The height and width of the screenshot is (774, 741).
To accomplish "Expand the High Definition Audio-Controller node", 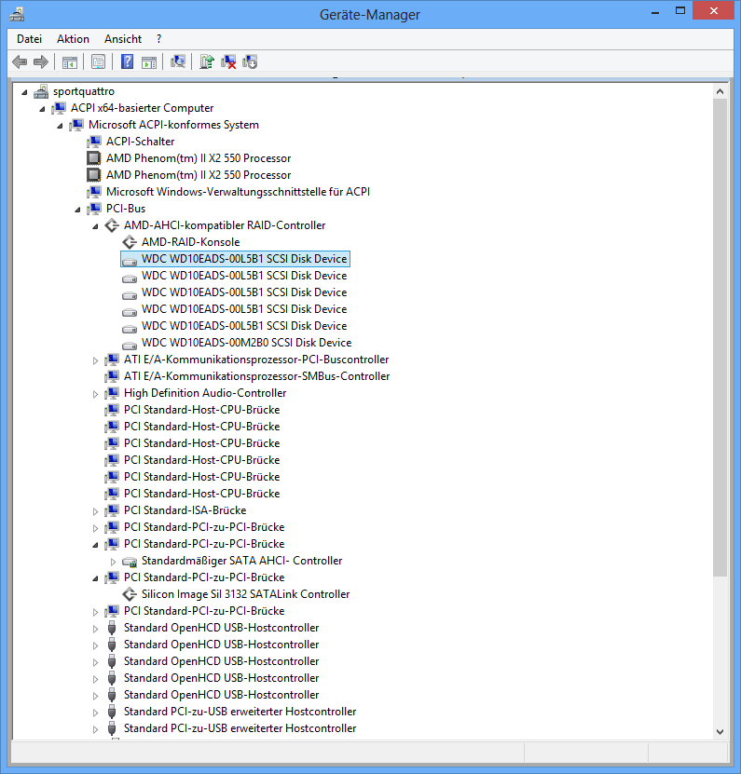I will point(95,394).
